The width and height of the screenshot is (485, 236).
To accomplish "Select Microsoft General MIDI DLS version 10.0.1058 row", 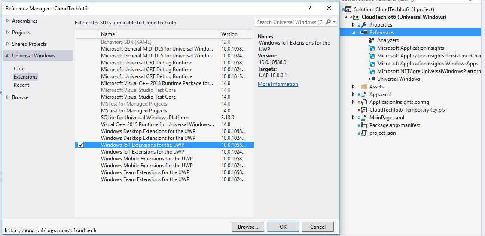I will pos(164,49).
